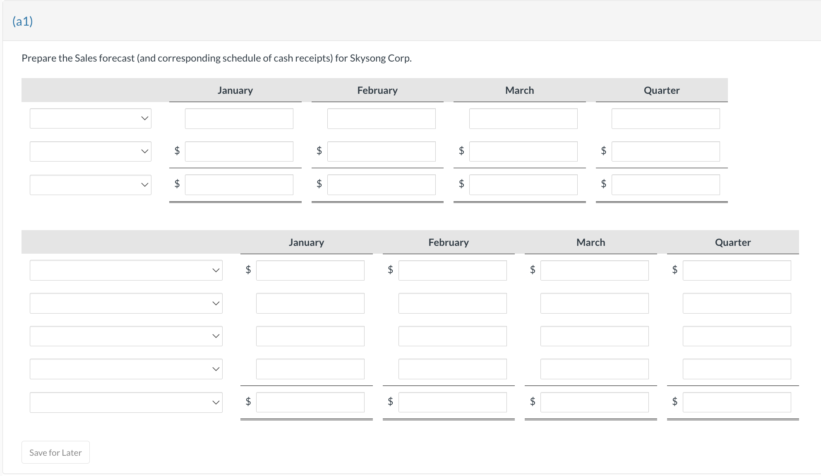
Task: Click January total field in last receipts row
Action: tap(310, 402)
